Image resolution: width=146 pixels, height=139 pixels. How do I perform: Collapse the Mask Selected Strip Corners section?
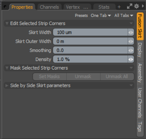click(x=7, y=68)
